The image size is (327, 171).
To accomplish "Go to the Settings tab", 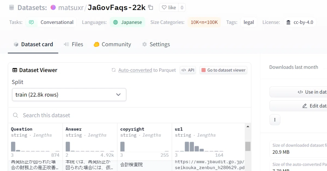I will click(156, 44).
